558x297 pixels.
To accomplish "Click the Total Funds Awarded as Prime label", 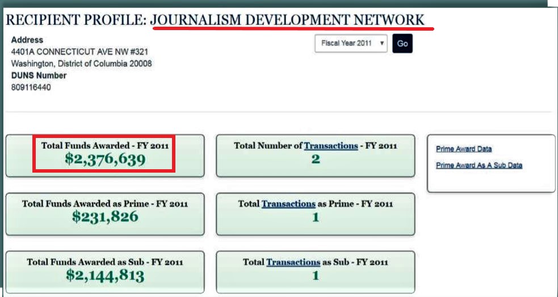I will click(x=105, y=203).
